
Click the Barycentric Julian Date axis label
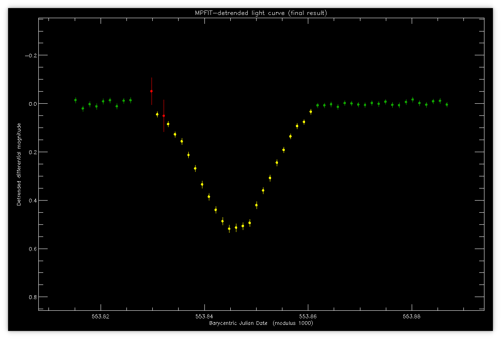pyautogui.click(x=261, y=323)
